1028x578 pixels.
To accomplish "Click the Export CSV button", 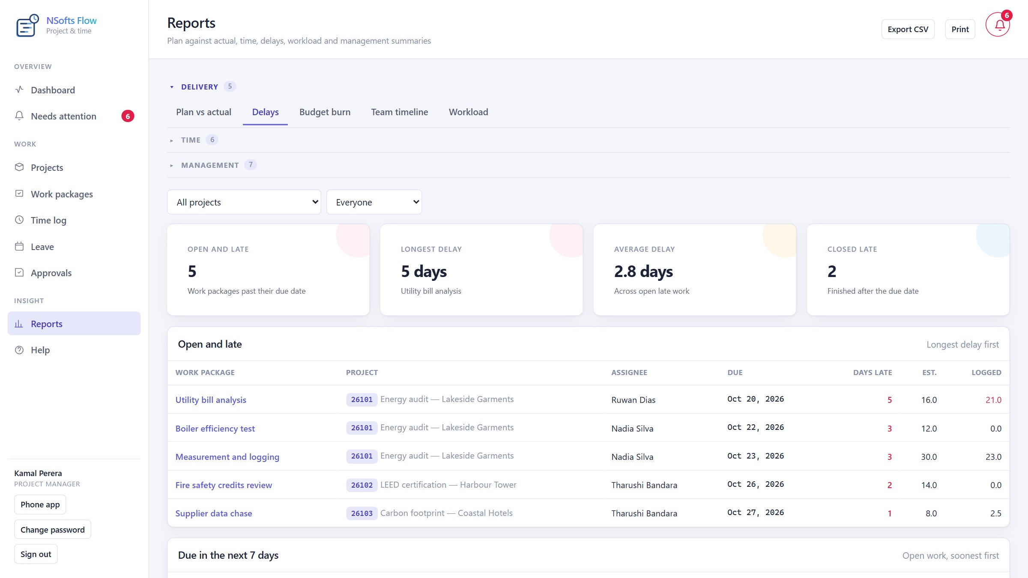I will (x=908, y=29).
